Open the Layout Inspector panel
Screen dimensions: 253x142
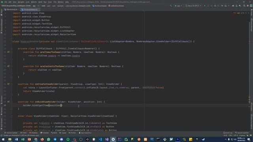point(242,133)
